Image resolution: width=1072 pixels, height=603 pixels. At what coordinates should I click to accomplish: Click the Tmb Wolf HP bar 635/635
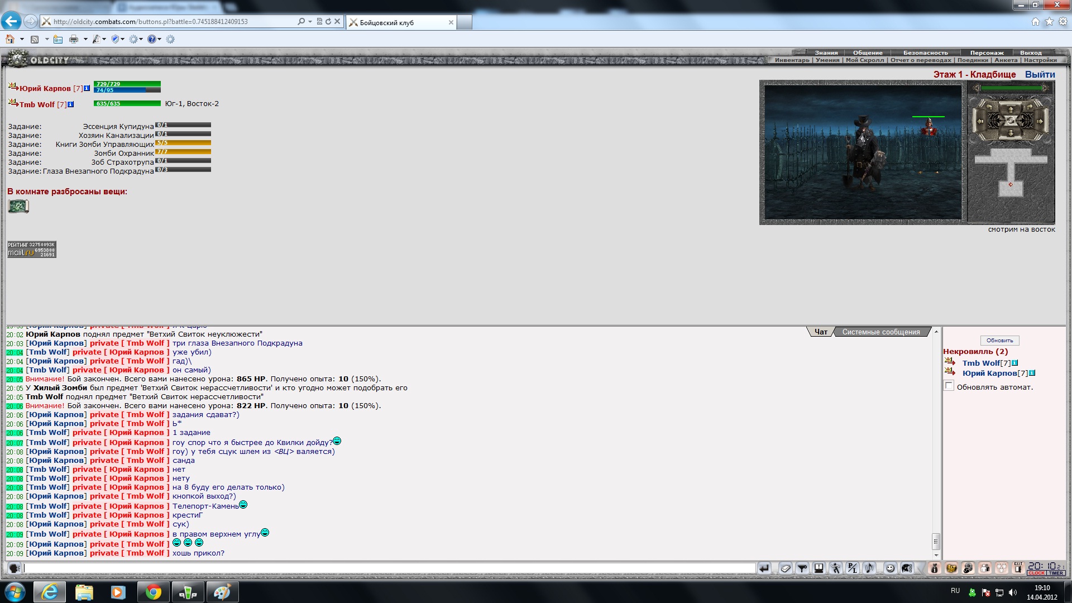[x=127, y=103]
